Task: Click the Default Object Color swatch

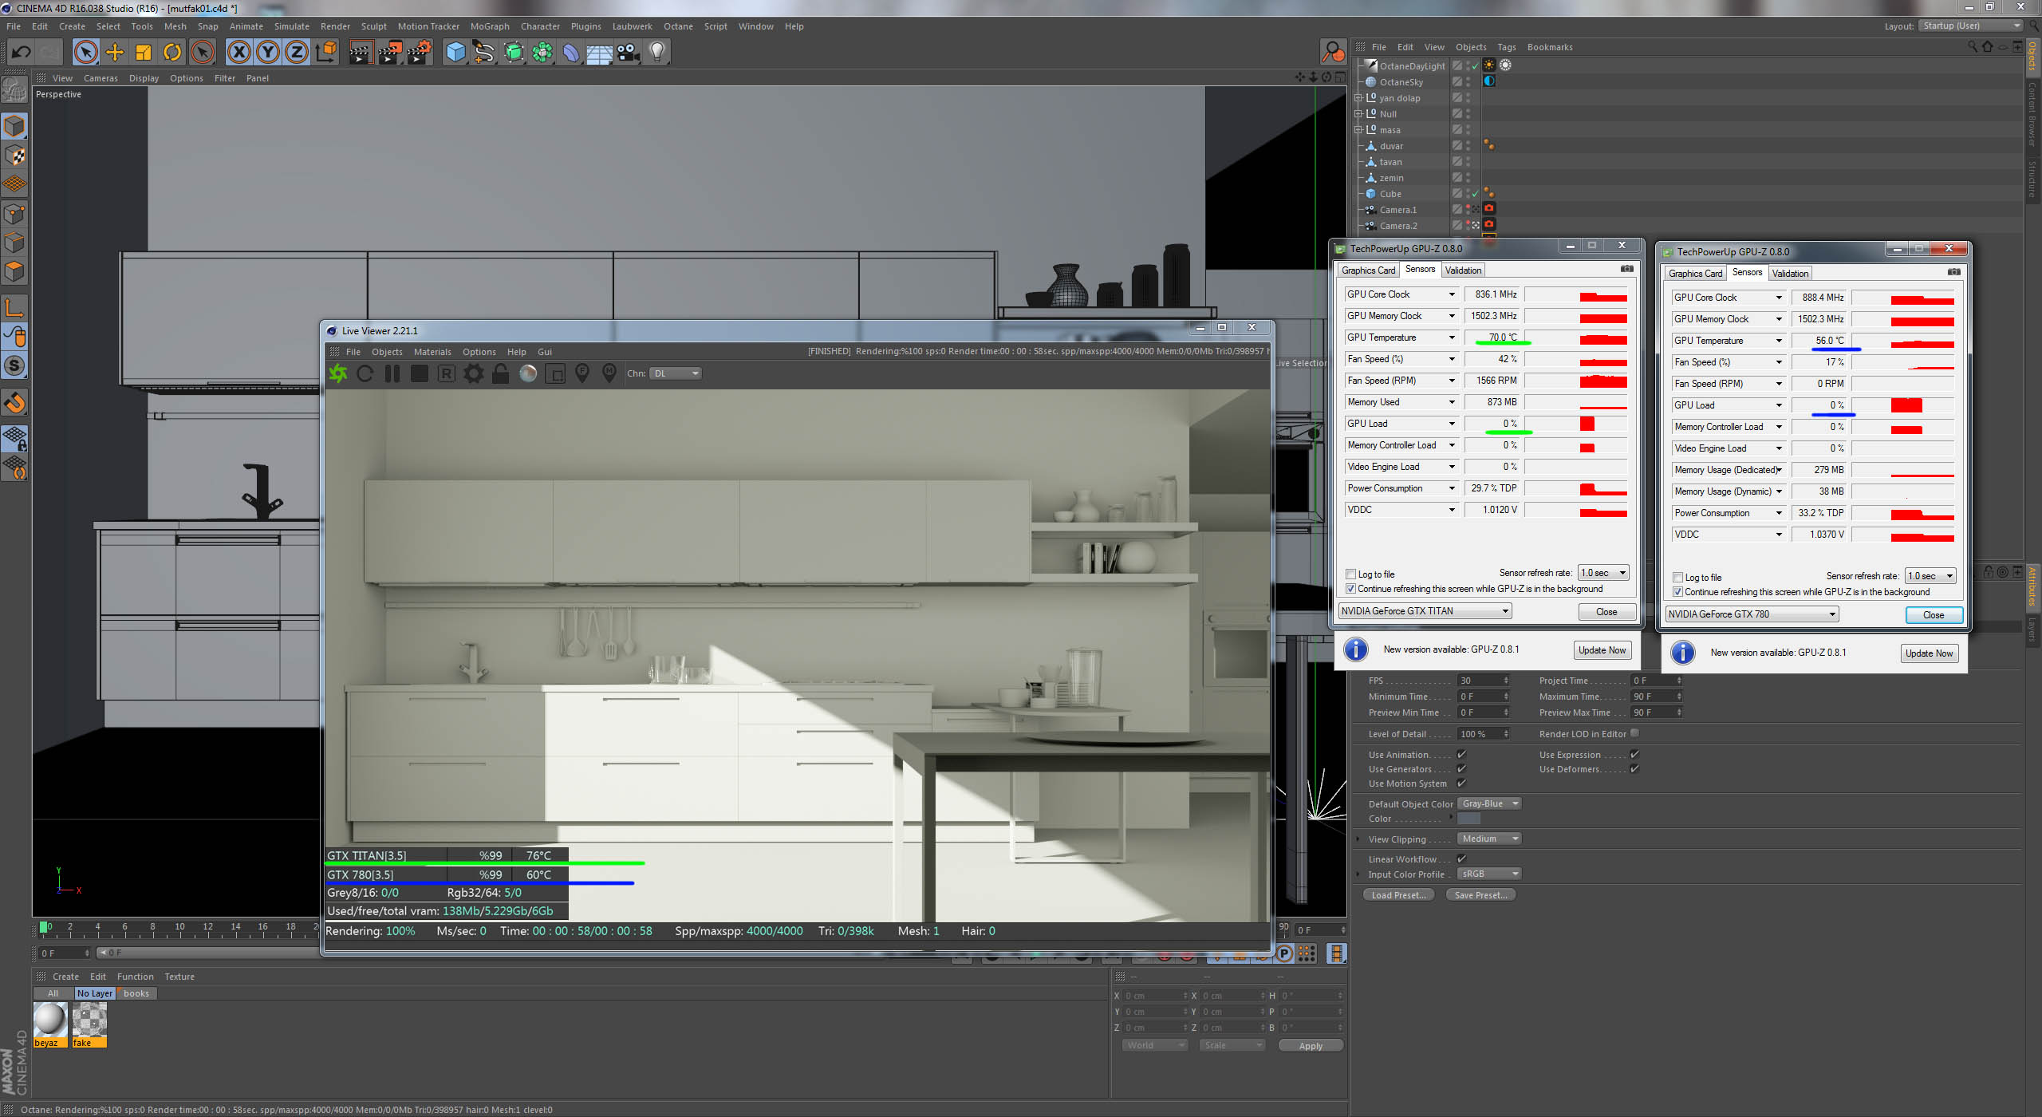Action: pyautogui.click(x=1468, y=819)
